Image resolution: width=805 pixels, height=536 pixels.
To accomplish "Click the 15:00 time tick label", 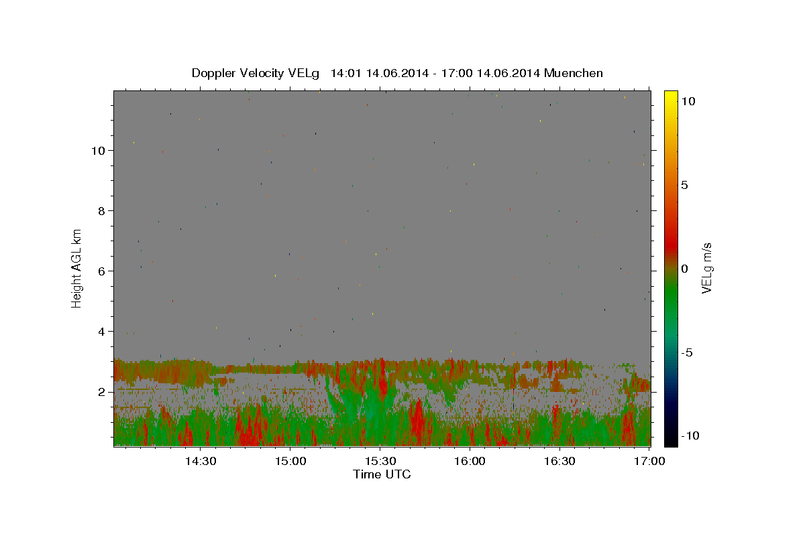I will point(290,461).
